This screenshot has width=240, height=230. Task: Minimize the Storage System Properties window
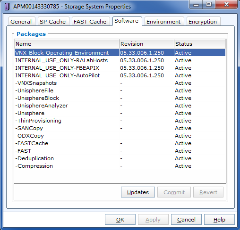(196, 5)
